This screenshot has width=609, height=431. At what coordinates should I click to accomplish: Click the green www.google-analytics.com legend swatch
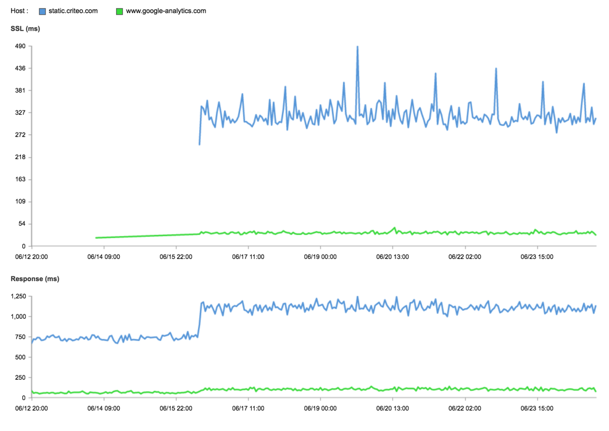(x=119, y=11)
